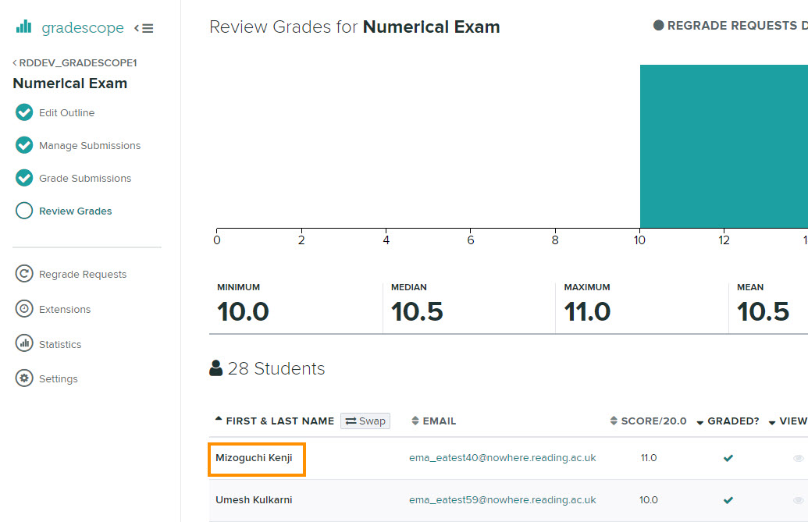808x522 pixels.
Task: Sort by the Graded? column
Action: click(x=732, y=421)
